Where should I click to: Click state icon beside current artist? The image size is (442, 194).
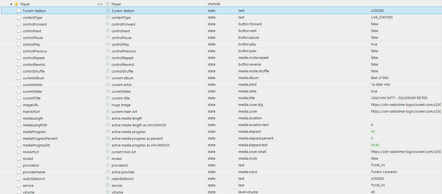tap(108, 85)
